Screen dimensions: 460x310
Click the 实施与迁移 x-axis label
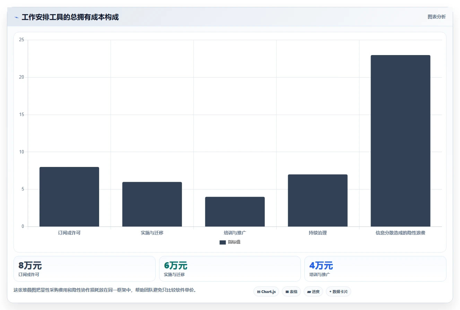coord(152,233)
